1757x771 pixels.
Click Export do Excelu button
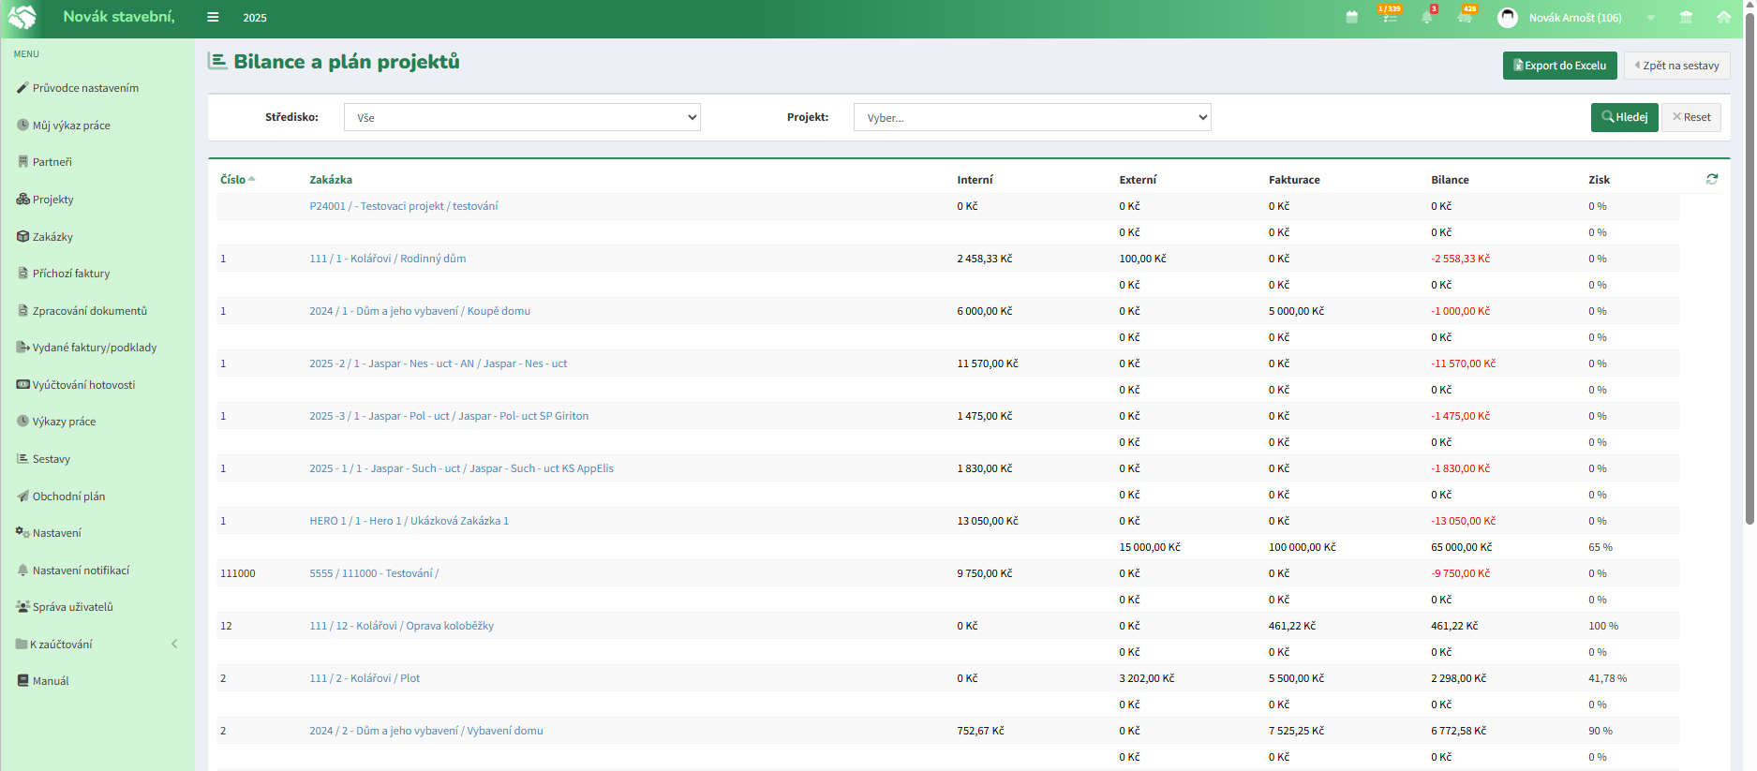1560,66
